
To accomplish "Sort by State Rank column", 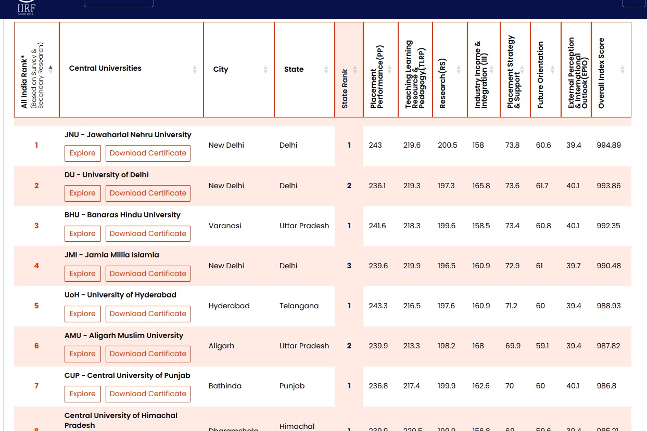I will tap(355, 70).
